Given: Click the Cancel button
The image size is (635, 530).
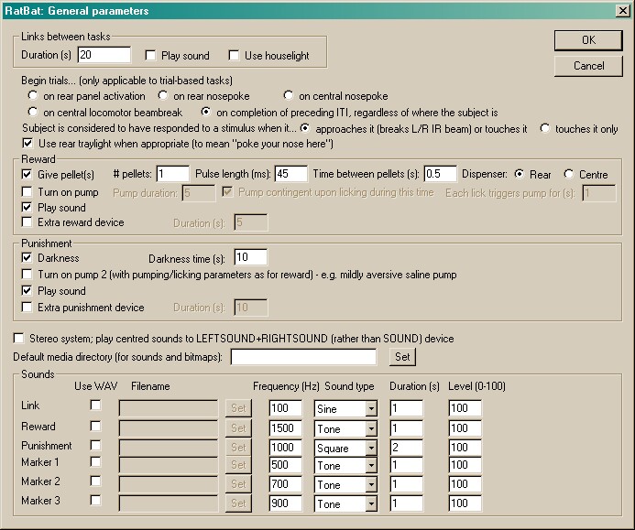Looking at the screenshot, I should click(x=588, y=66).
